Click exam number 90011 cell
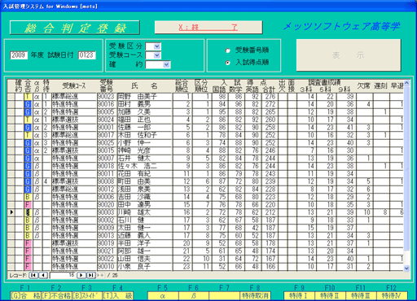This screenshot has width=417, height=301. (107, 174)
